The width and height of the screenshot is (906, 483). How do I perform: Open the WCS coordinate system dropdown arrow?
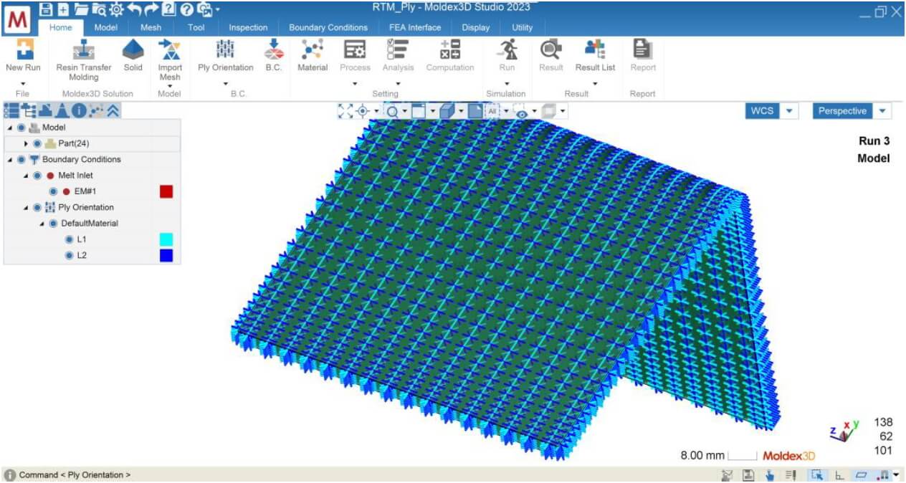coord(789,111)
